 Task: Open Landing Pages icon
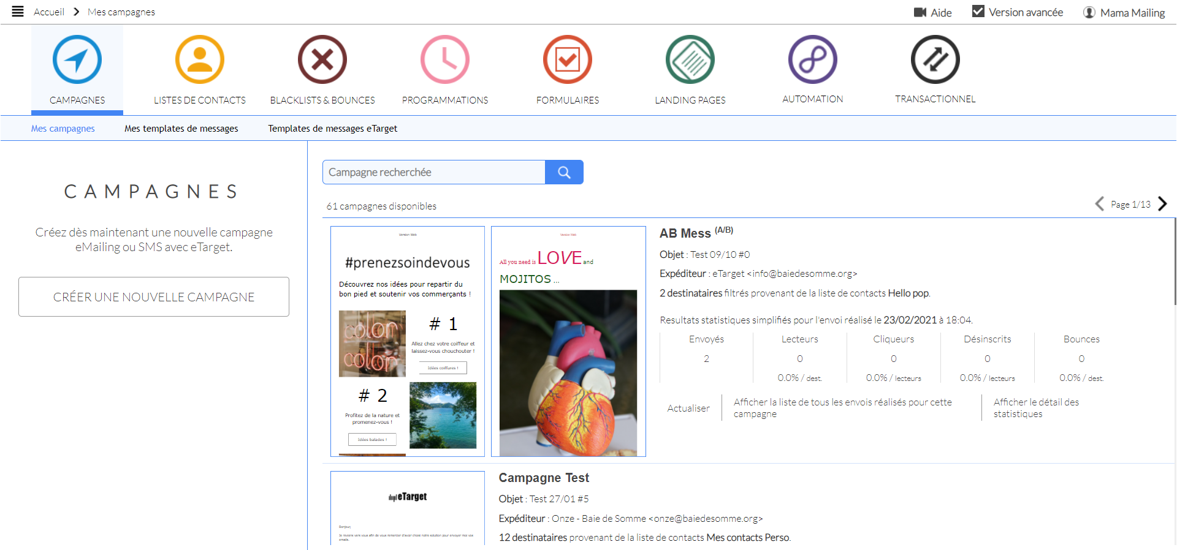click(690, 59)
